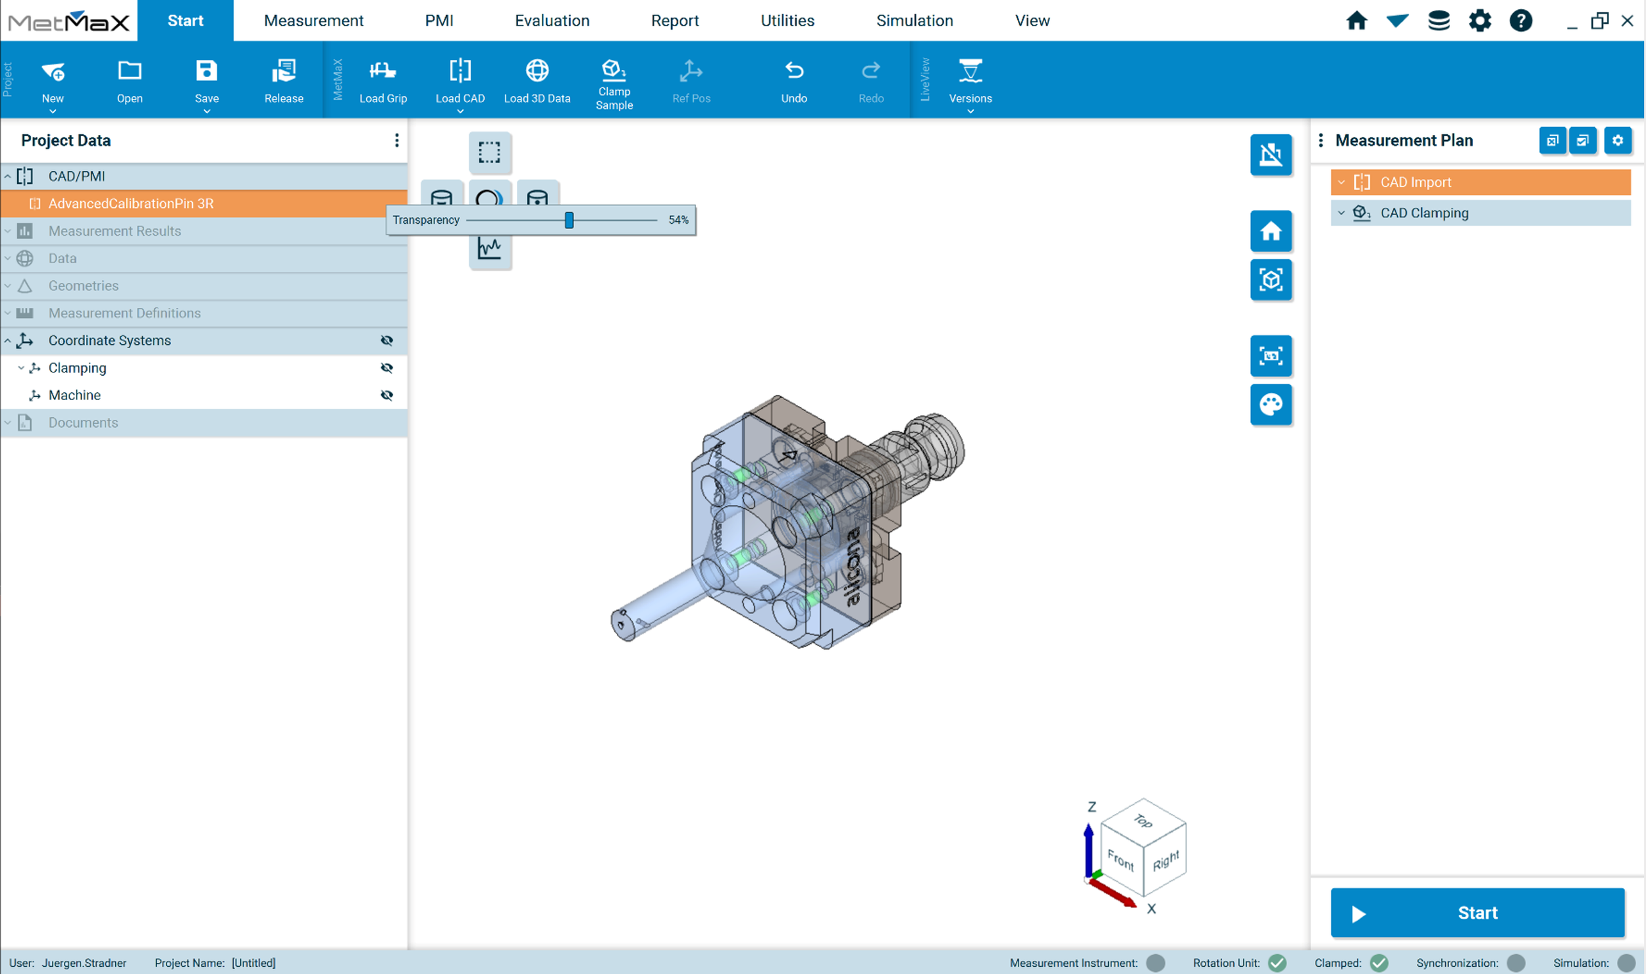
Task: Switch to the PMI tab
Action: (439, 20)
